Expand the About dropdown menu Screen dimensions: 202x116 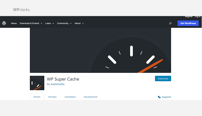point(79,23)
